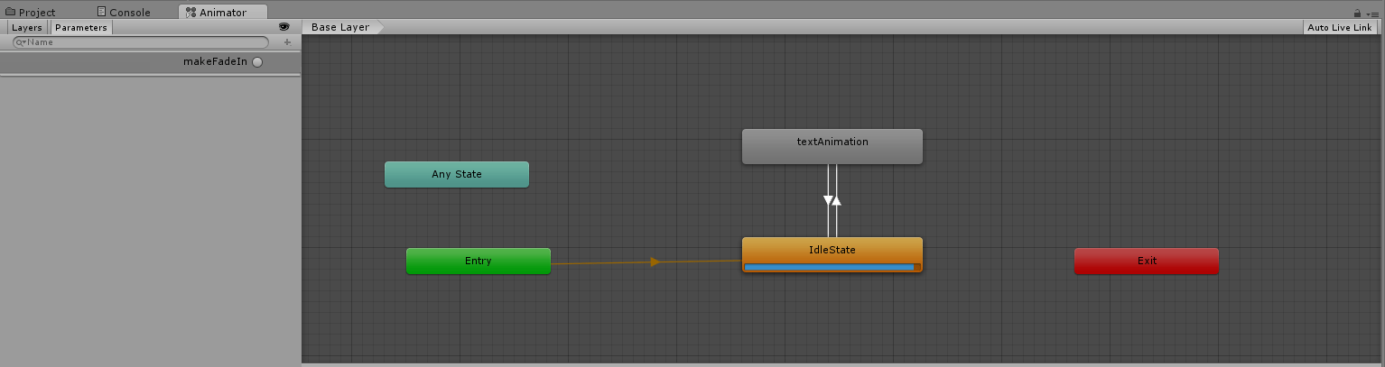
Task: Select the red Exit node
Action: tap(1147, 261)
